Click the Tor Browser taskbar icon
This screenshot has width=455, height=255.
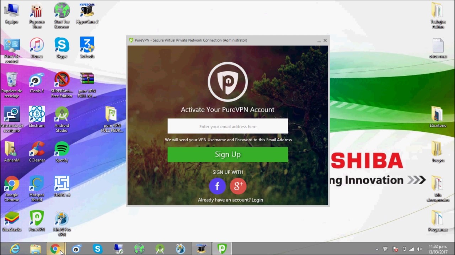pos(139,249)
